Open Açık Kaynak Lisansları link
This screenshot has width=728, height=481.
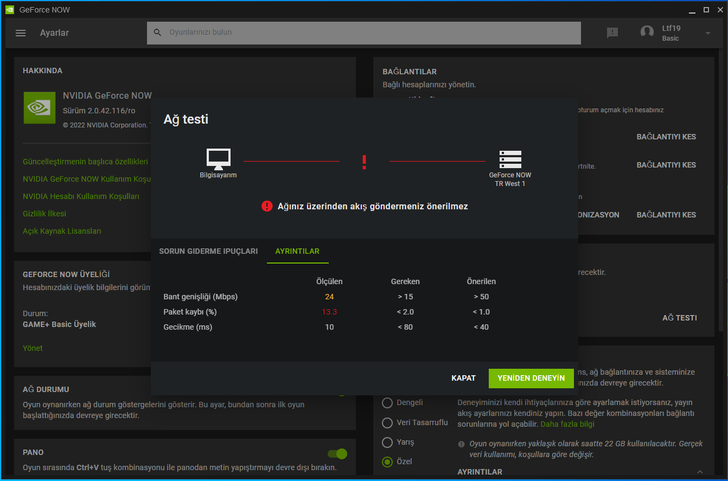62,231
